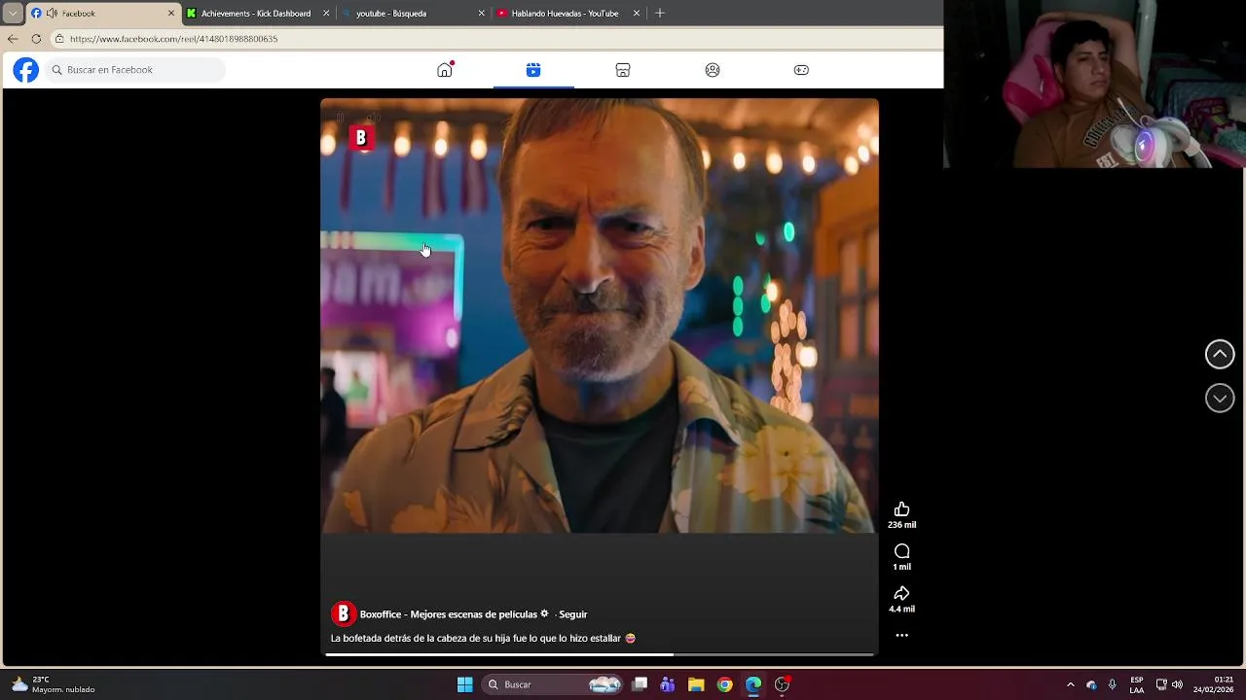1246x700 pixels.
Task: Like the reel with the thumbs-up icon
Action: pyautogui.click(x=901, y=509)
